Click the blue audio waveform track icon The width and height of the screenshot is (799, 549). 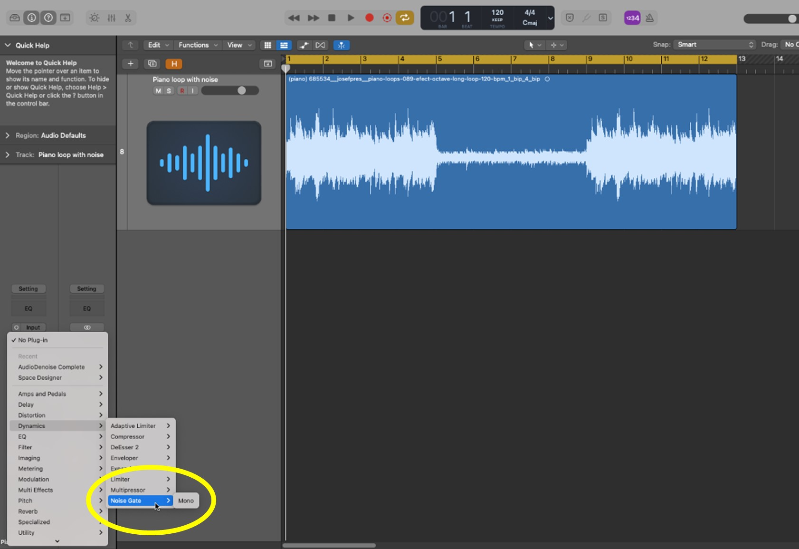204,163
